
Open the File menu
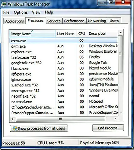tap(6, 12)
